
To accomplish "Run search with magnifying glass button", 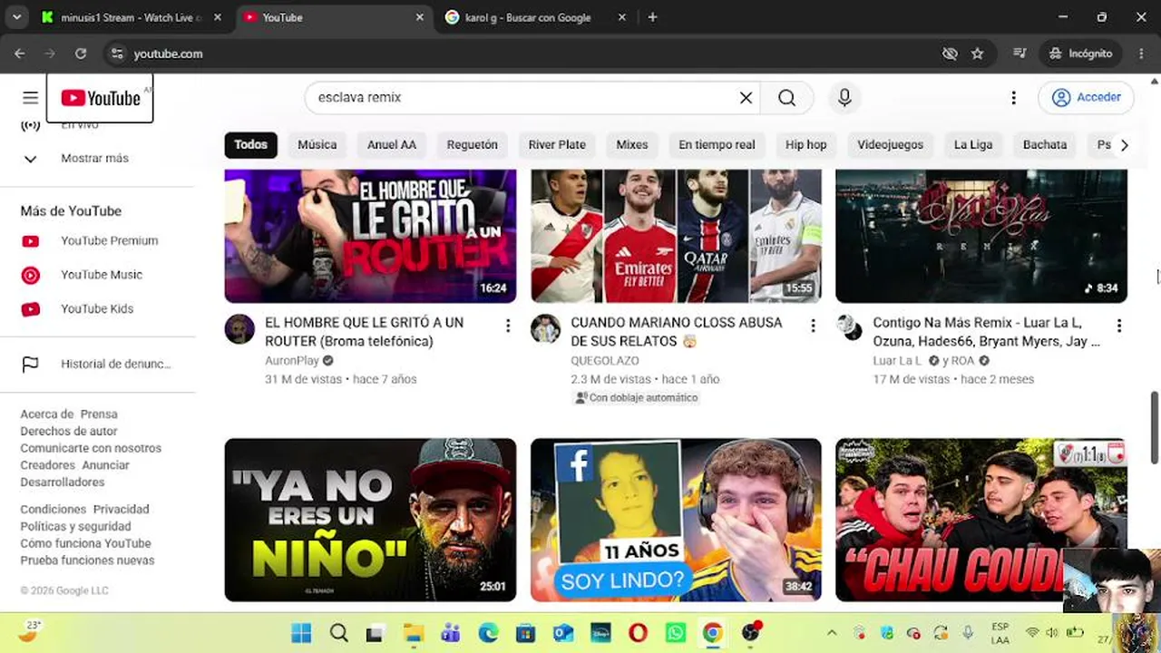I will (786, 98).
